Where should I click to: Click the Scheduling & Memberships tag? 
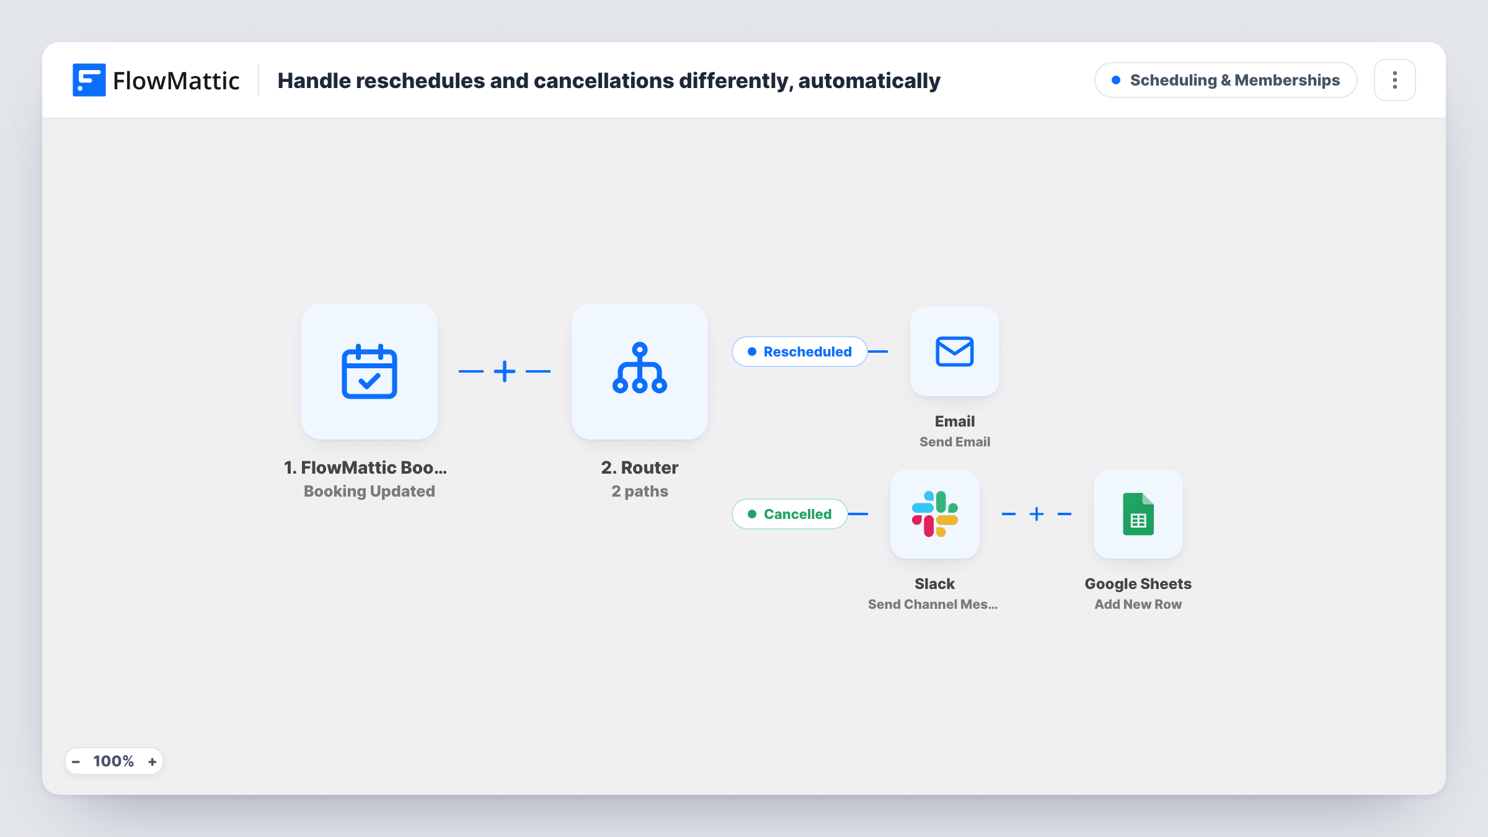click(1226, 80)
